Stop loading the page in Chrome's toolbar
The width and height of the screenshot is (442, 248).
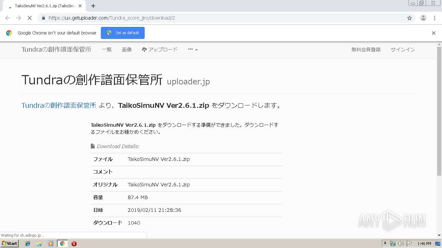tap(29, 18)
